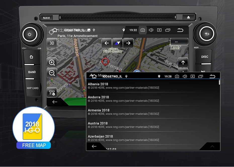
Task: Open the roadblock avoid icon on map
Action: pos(52,93)
